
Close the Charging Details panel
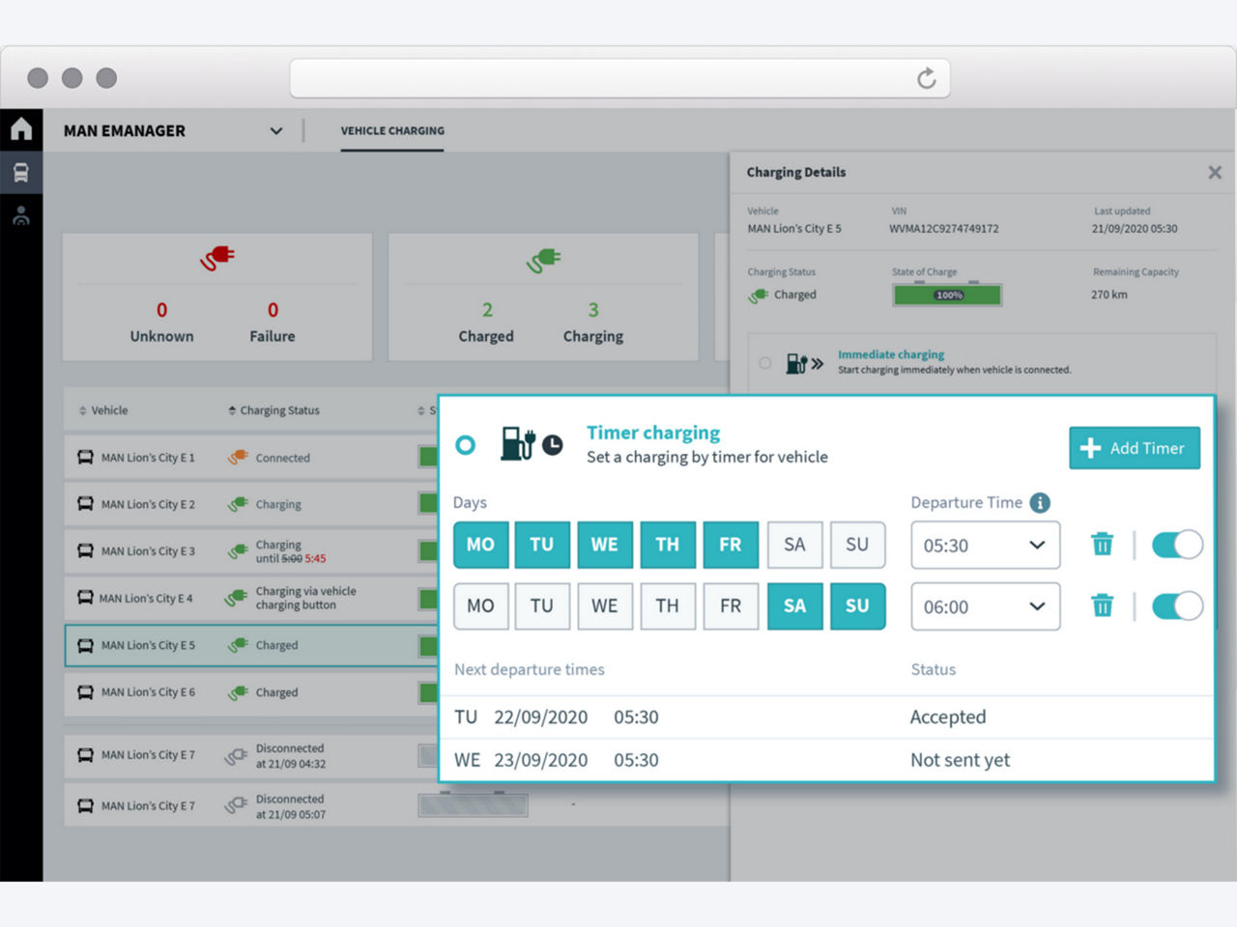pyautogui.click(x=1215, y=172)
